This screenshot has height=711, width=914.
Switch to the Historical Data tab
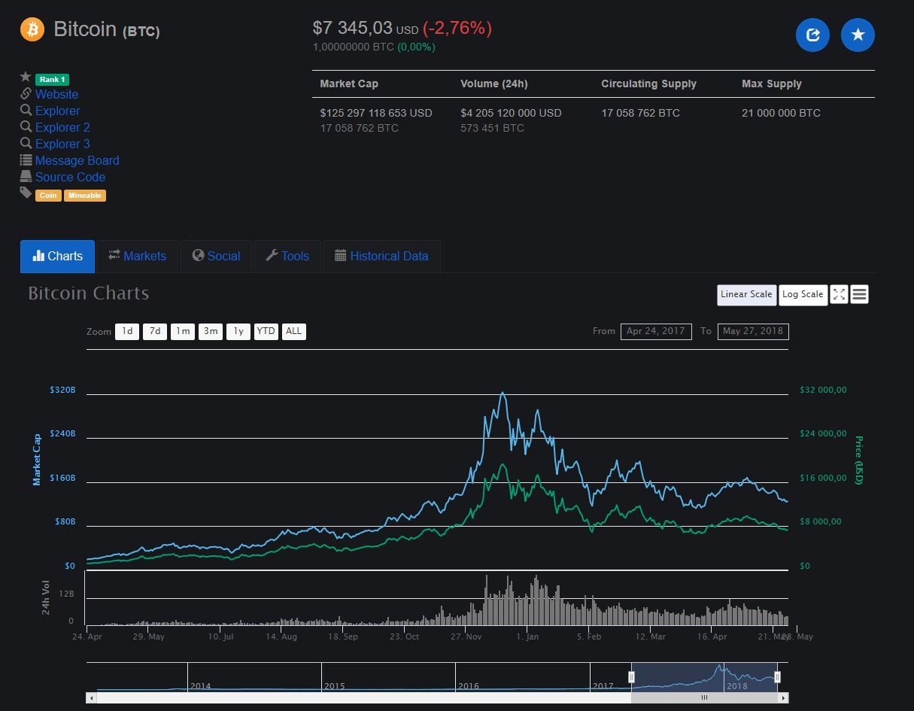381,256
